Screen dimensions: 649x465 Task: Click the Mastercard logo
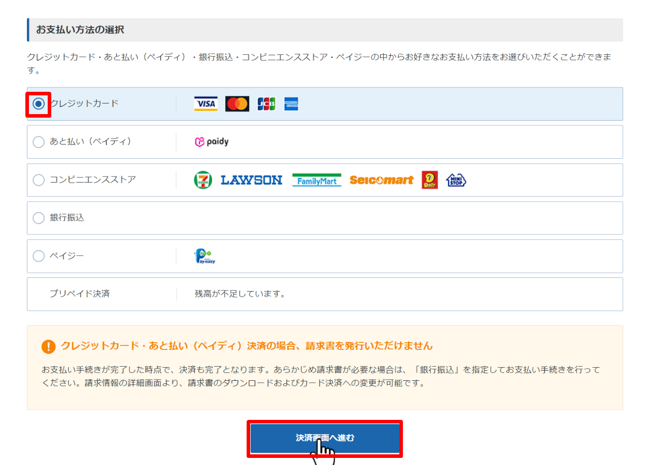tap(237, 103)
